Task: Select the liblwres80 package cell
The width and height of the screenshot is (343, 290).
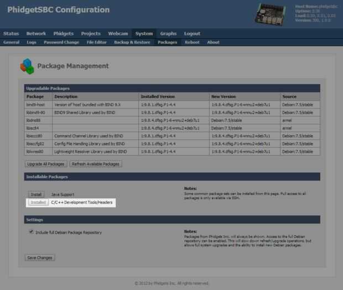Action: (x=38, y=152)
